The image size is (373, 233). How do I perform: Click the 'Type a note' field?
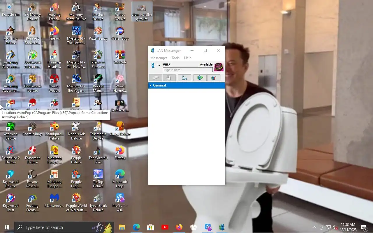click(188, 70)
